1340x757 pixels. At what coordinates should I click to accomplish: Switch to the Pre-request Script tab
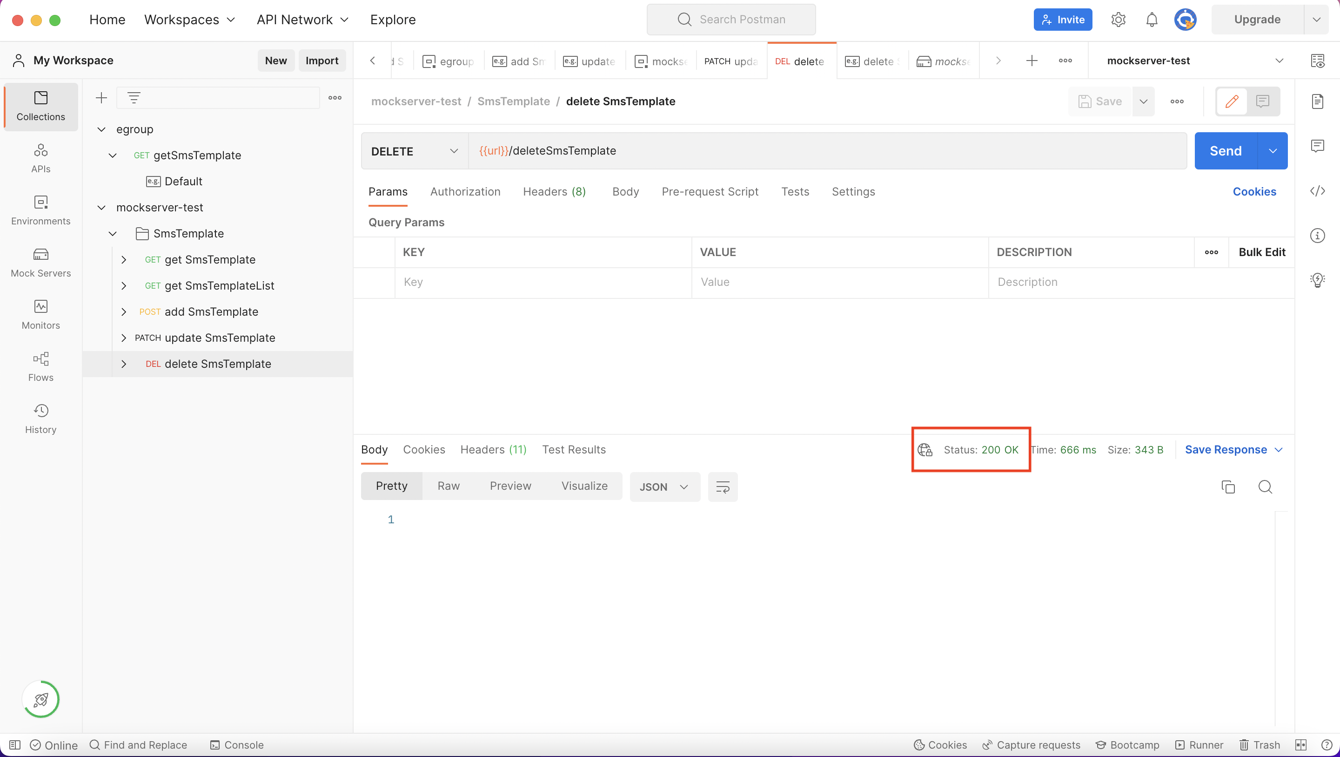coord(710,192)
